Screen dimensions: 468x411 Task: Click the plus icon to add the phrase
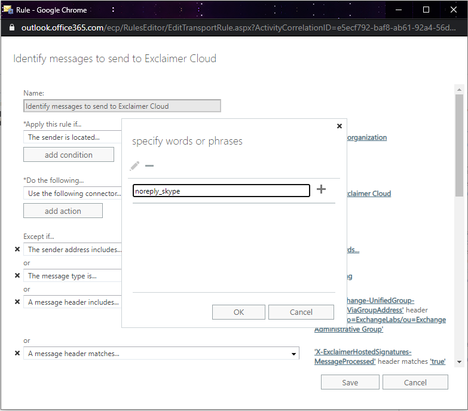321,190
